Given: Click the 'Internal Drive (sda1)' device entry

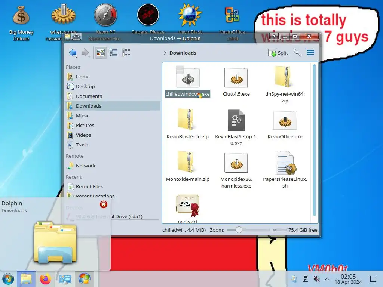Looking at the screenshot, I should (113, 216).
